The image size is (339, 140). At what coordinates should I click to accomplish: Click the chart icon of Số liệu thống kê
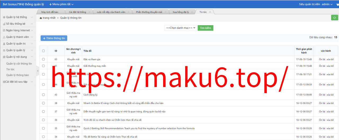(x=4, y=24)
